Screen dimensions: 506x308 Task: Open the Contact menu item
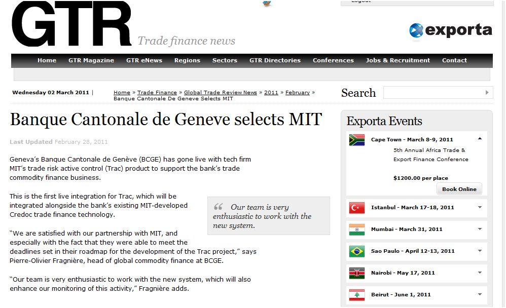click(x=454, y=60)
